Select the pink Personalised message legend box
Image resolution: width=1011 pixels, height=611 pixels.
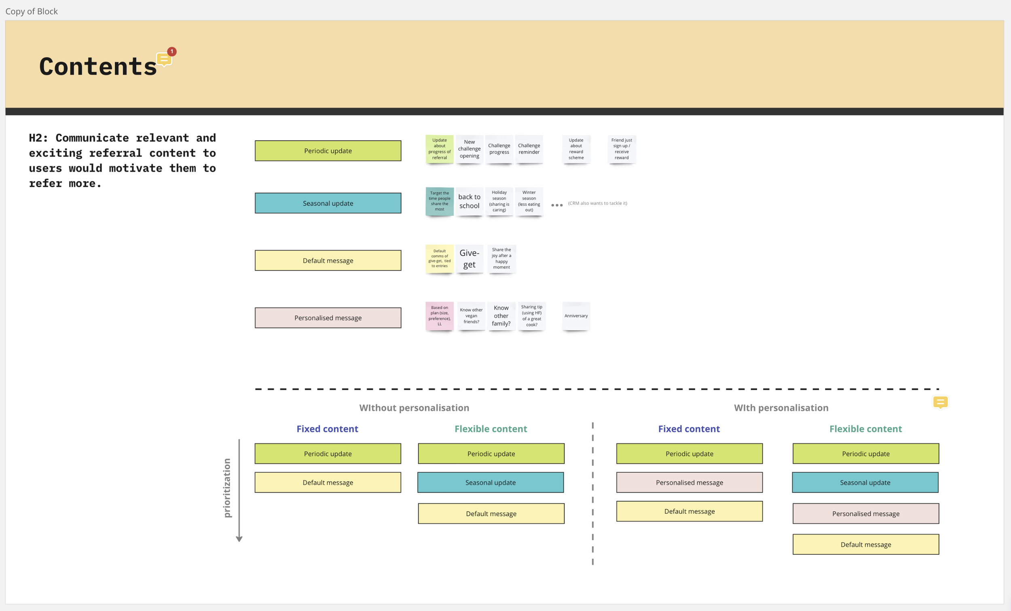(328, 318)
